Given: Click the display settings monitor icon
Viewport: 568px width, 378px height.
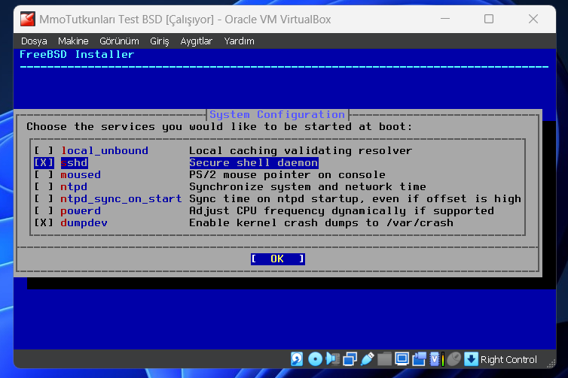Looking at the screenshot, I should pos(402,359).
